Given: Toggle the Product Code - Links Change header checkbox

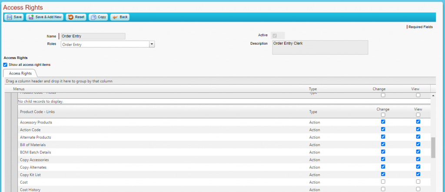Looking at the screenshot, I should 383,115.
